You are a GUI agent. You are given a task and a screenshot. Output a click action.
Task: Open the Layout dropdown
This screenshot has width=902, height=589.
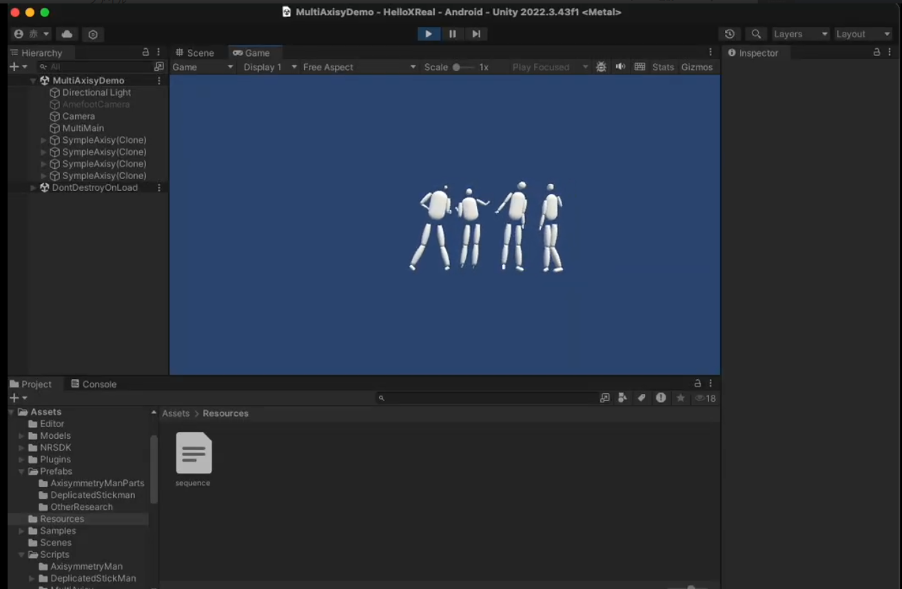click(x=863, y=34)
